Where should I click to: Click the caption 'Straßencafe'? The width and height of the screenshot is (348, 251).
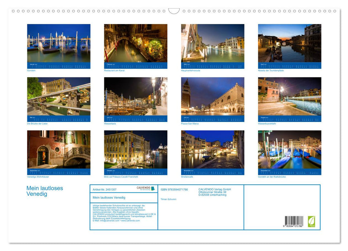point(187,177)
